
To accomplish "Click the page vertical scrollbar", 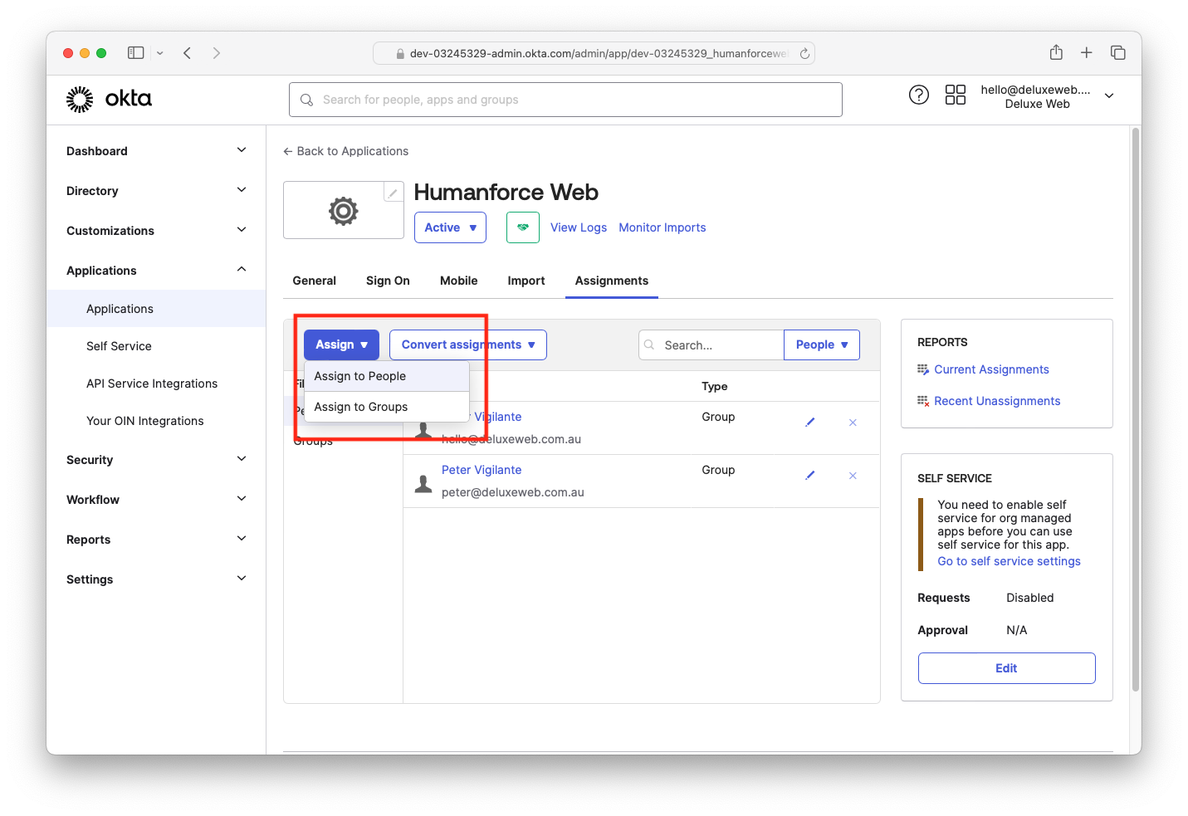I will click(1136, 409).
